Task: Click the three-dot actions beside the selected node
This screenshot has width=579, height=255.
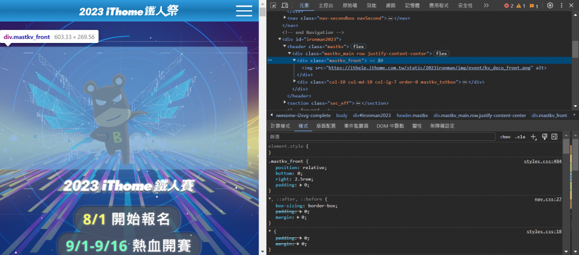Action: (270, 60)
